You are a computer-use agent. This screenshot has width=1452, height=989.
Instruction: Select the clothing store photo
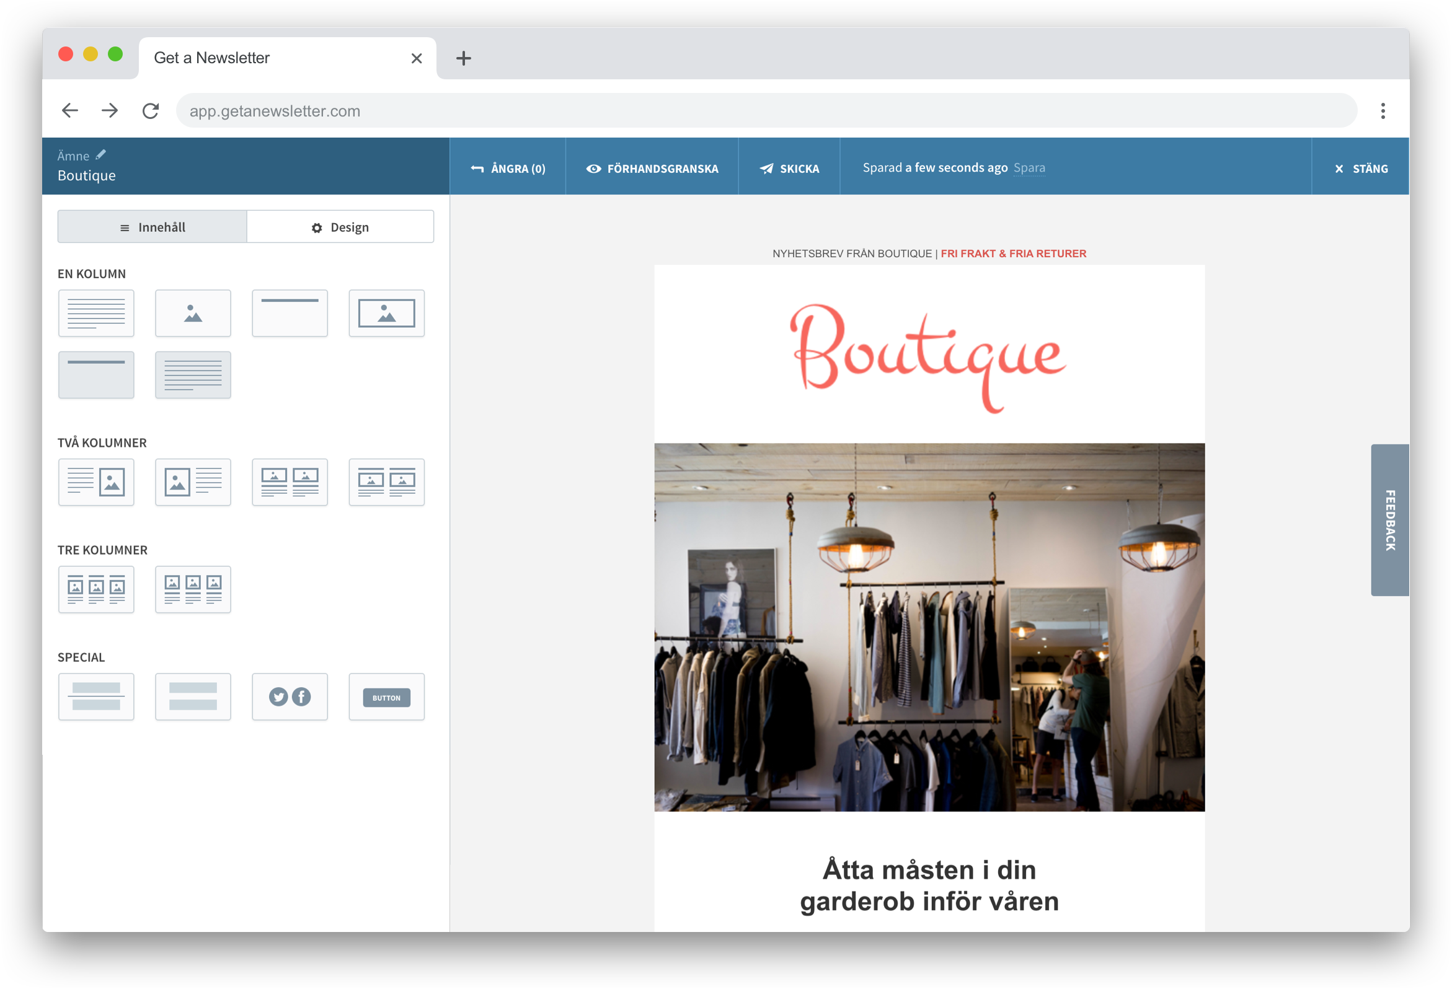click(929, 627)
